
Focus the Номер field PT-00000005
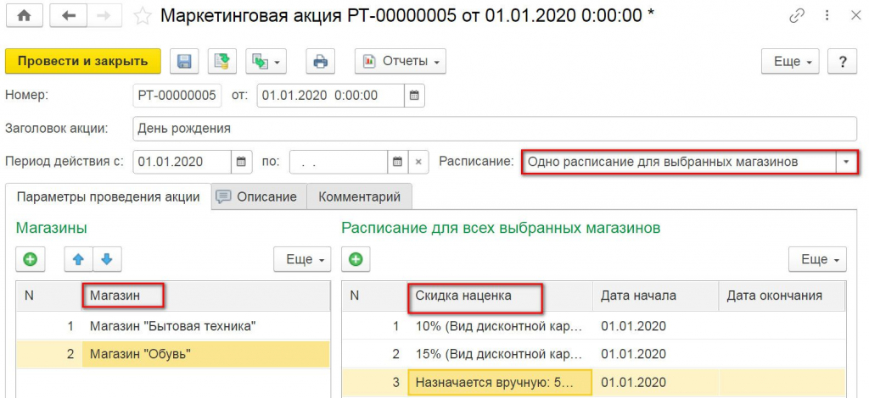(x=177, y=96)
